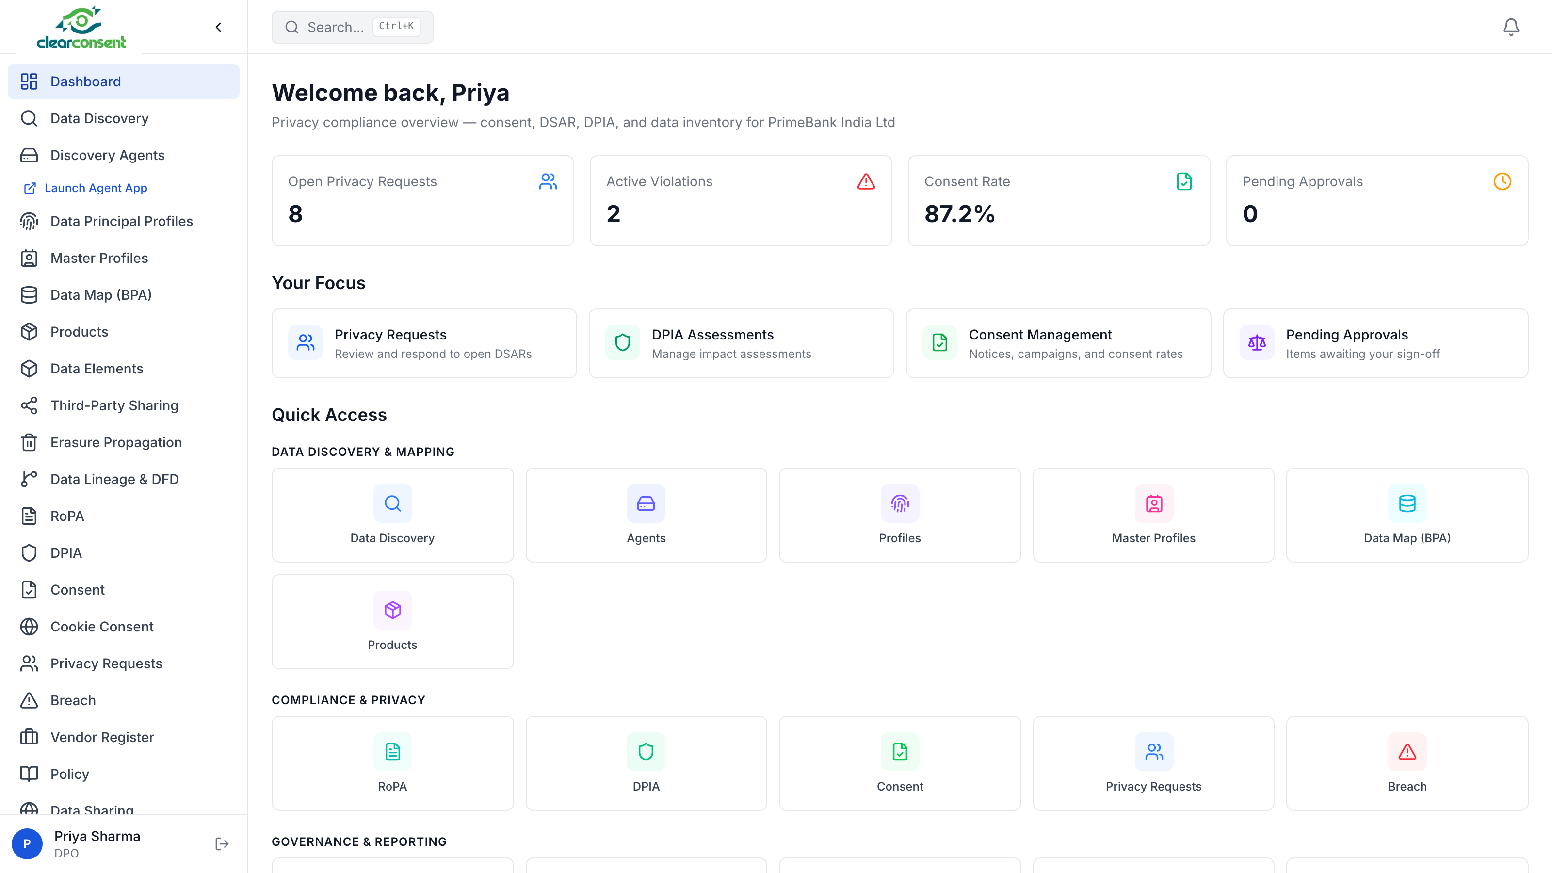
Task: Click the Priya Sharma name in the sidebar footer
Action: click(97, 836)
